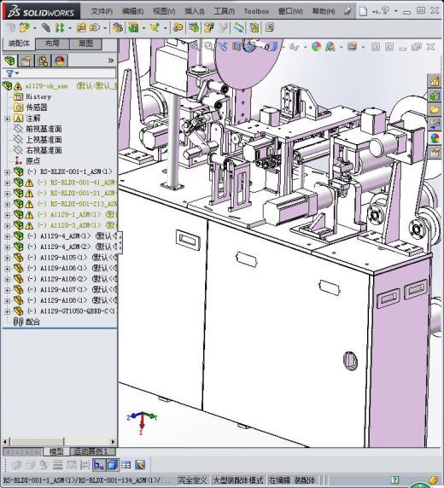Select the 右视基准面 plane
444x488 pixels.
[44, 151]
